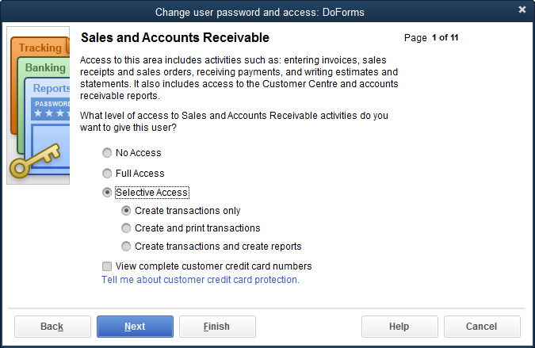Enable View complete customer credit card numbers
Image resolution: width=535 pixels, height=348 pixels.
tap(107, 266)
